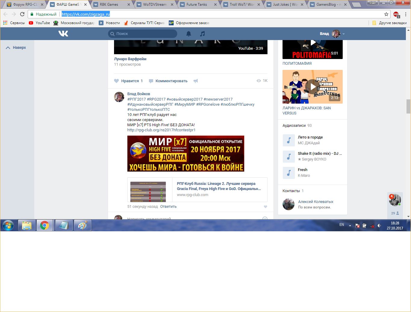Open the Windows Start menu
The image size is (411, 312).
click(8, 225)
